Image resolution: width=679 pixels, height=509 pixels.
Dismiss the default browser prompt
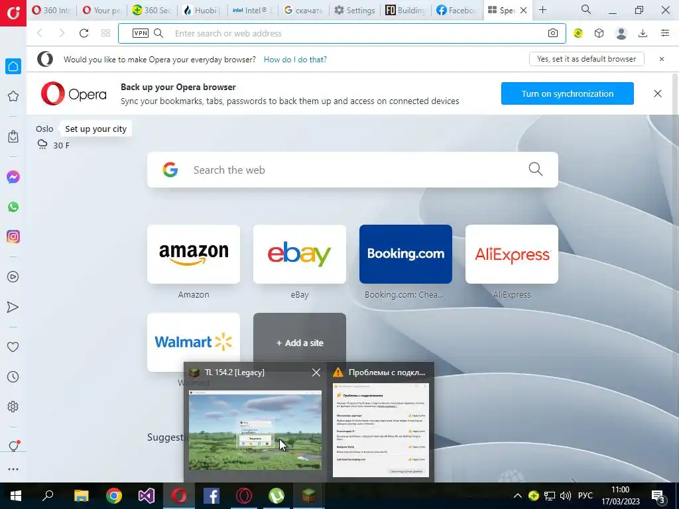coord(662,59)
